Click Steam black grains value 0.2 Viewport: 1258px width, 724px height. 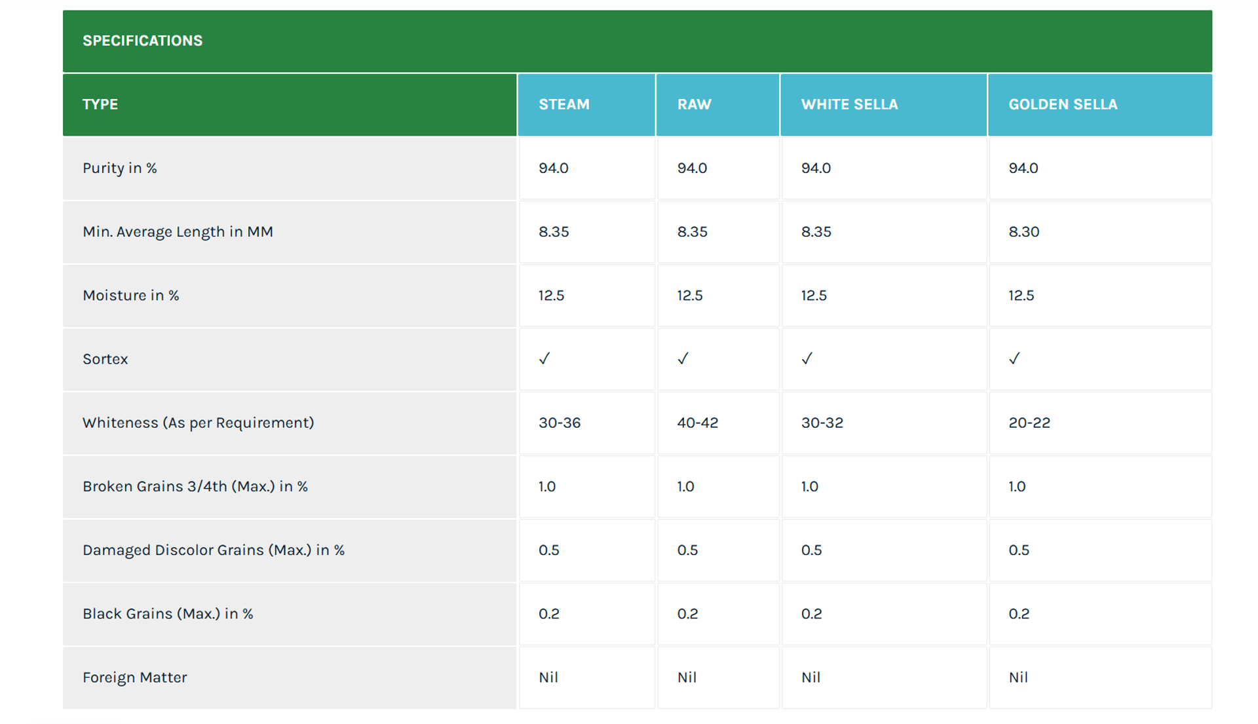coord(549,614)
